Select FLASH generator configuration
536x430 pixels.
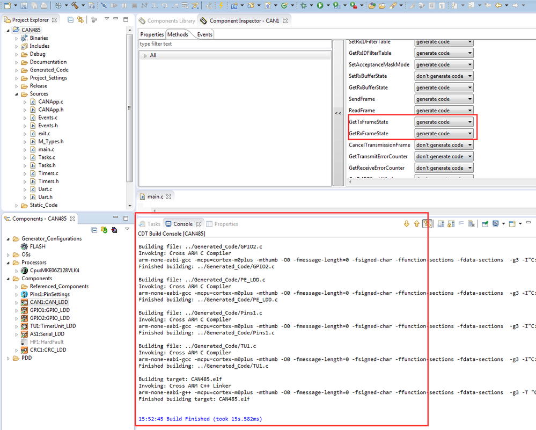pos(37,246)
